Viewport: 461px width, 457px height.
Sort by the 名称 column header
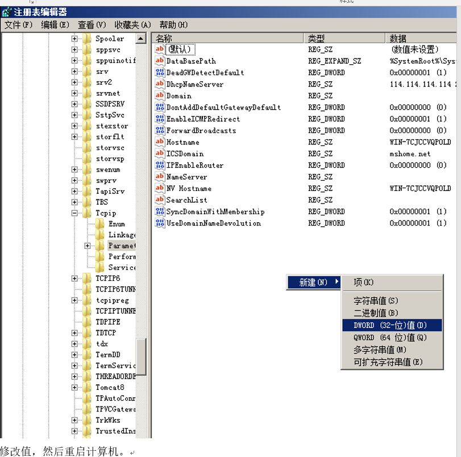(x=227, y=38)
